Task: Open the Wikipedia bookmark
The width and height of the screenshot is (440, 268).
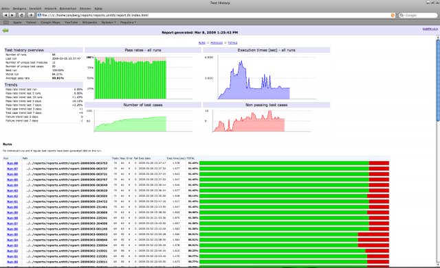Action: click(x=89, y=22)
